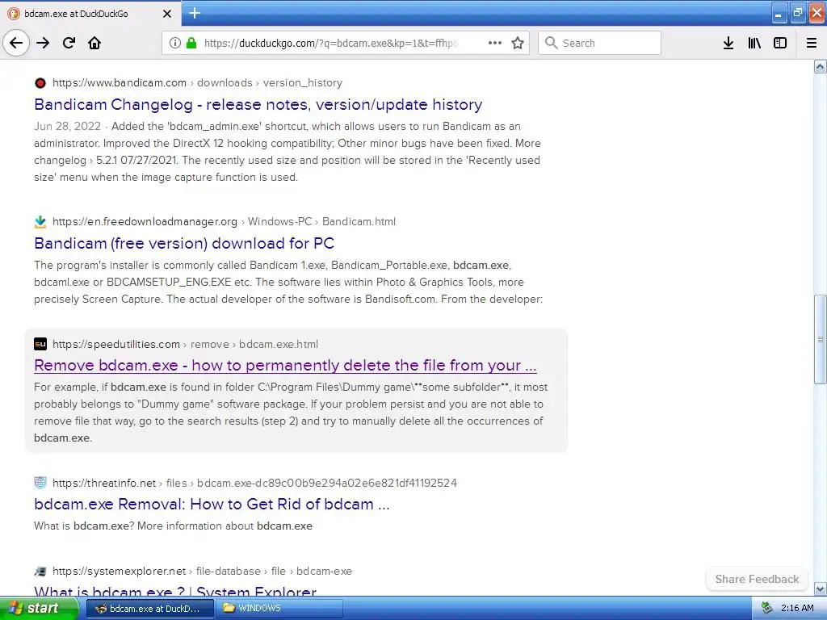
Task: Switch to bdcam.exe at DuckD... taskbar item
Action: [x=149, y=609]
